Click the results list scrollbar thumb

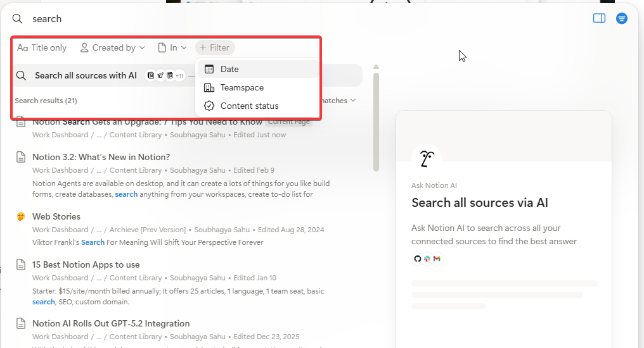(x=376, y=120)
